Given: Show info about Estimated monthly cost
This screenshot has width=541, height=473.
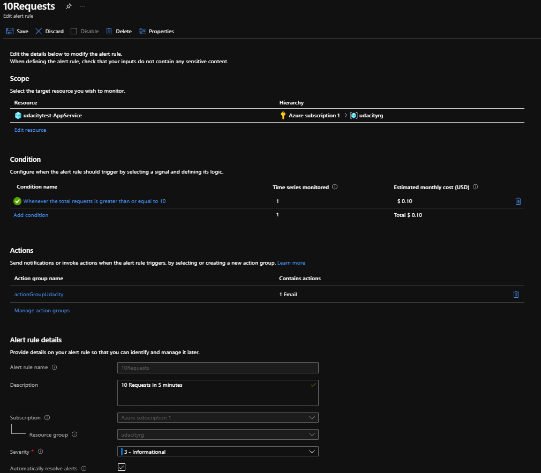Looking at the screenshot, I should [475, 187].
